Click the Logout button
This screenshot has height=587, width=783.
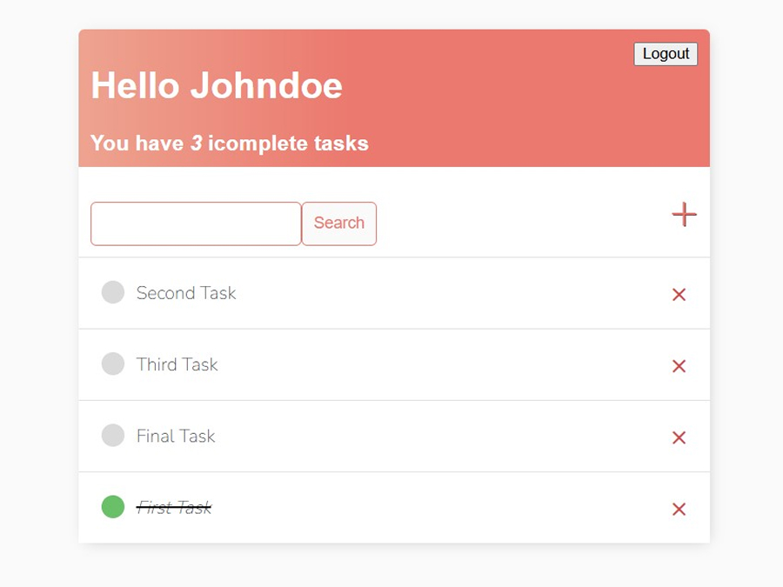pyautogui.click(x=666, y=54)
